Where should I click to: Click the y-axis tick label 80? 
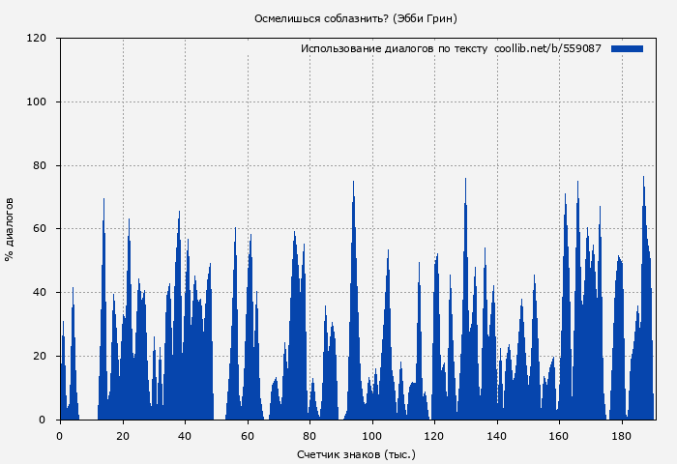click(40, 166)
